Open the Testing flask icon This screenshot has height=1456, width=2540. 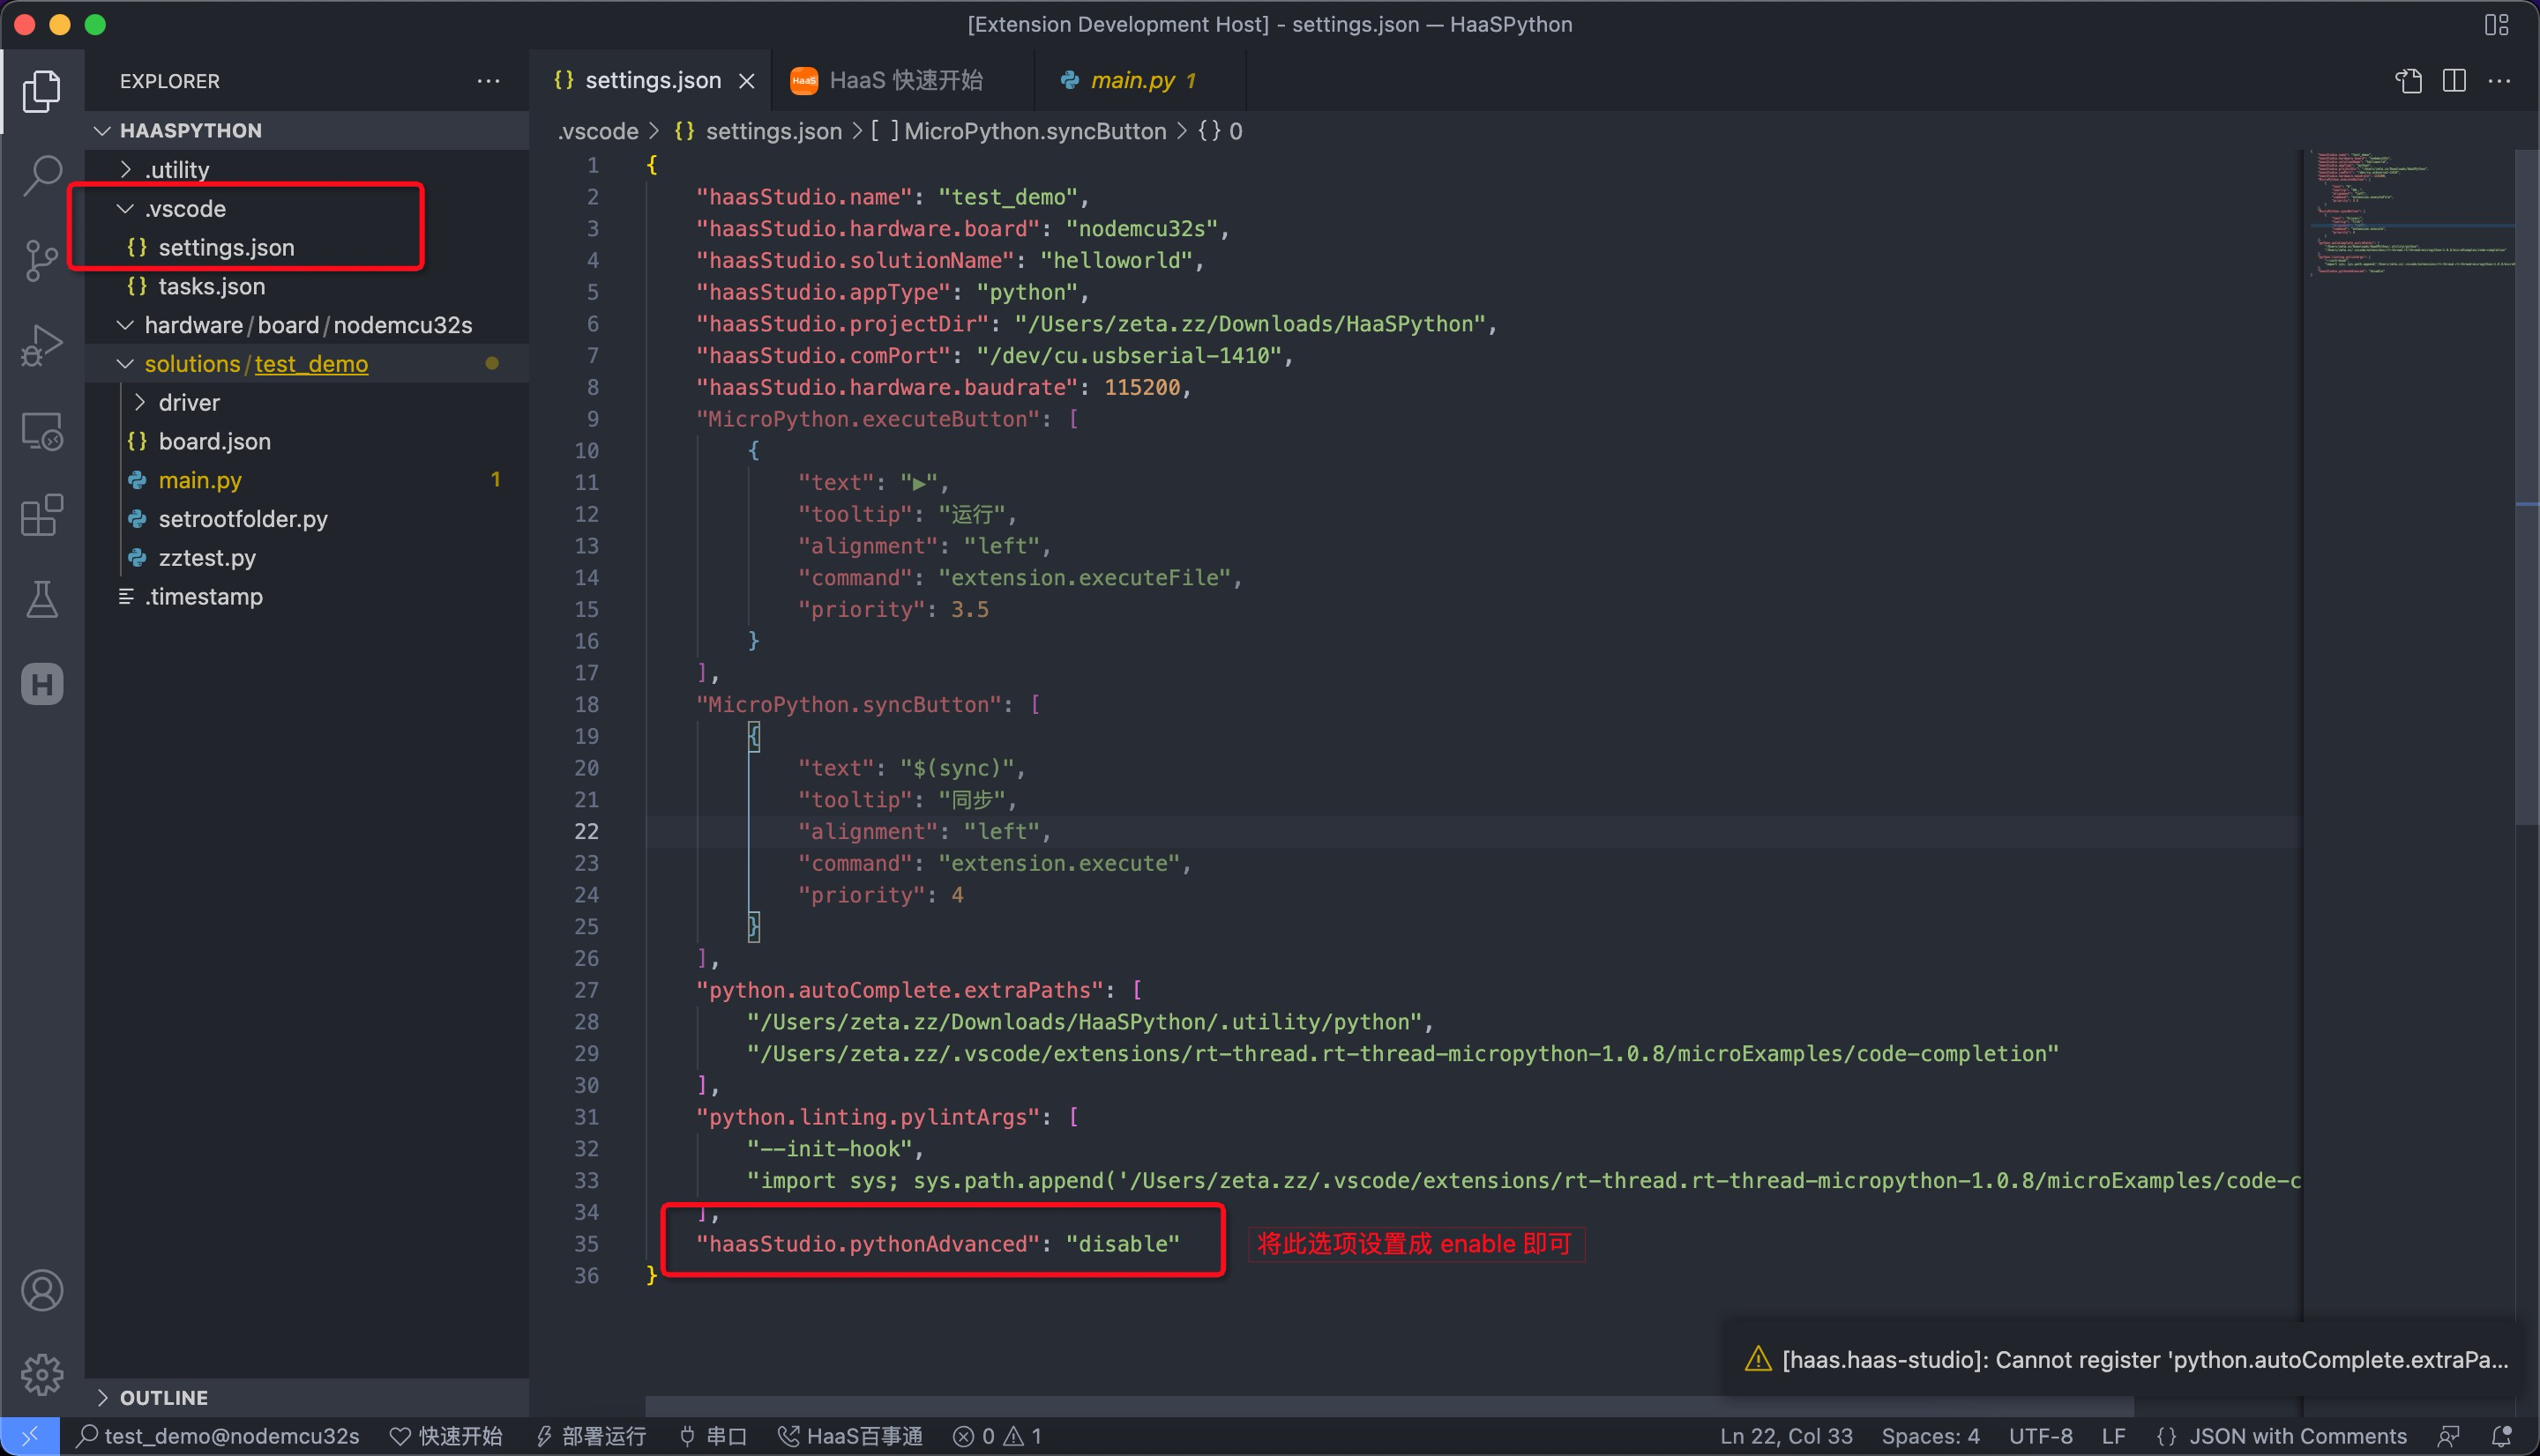pyautogui.click(x=42, y=600)
